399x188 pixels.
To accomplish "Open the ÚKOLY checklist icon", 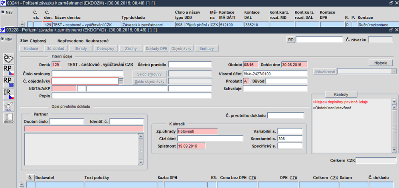I will point(9,118).
